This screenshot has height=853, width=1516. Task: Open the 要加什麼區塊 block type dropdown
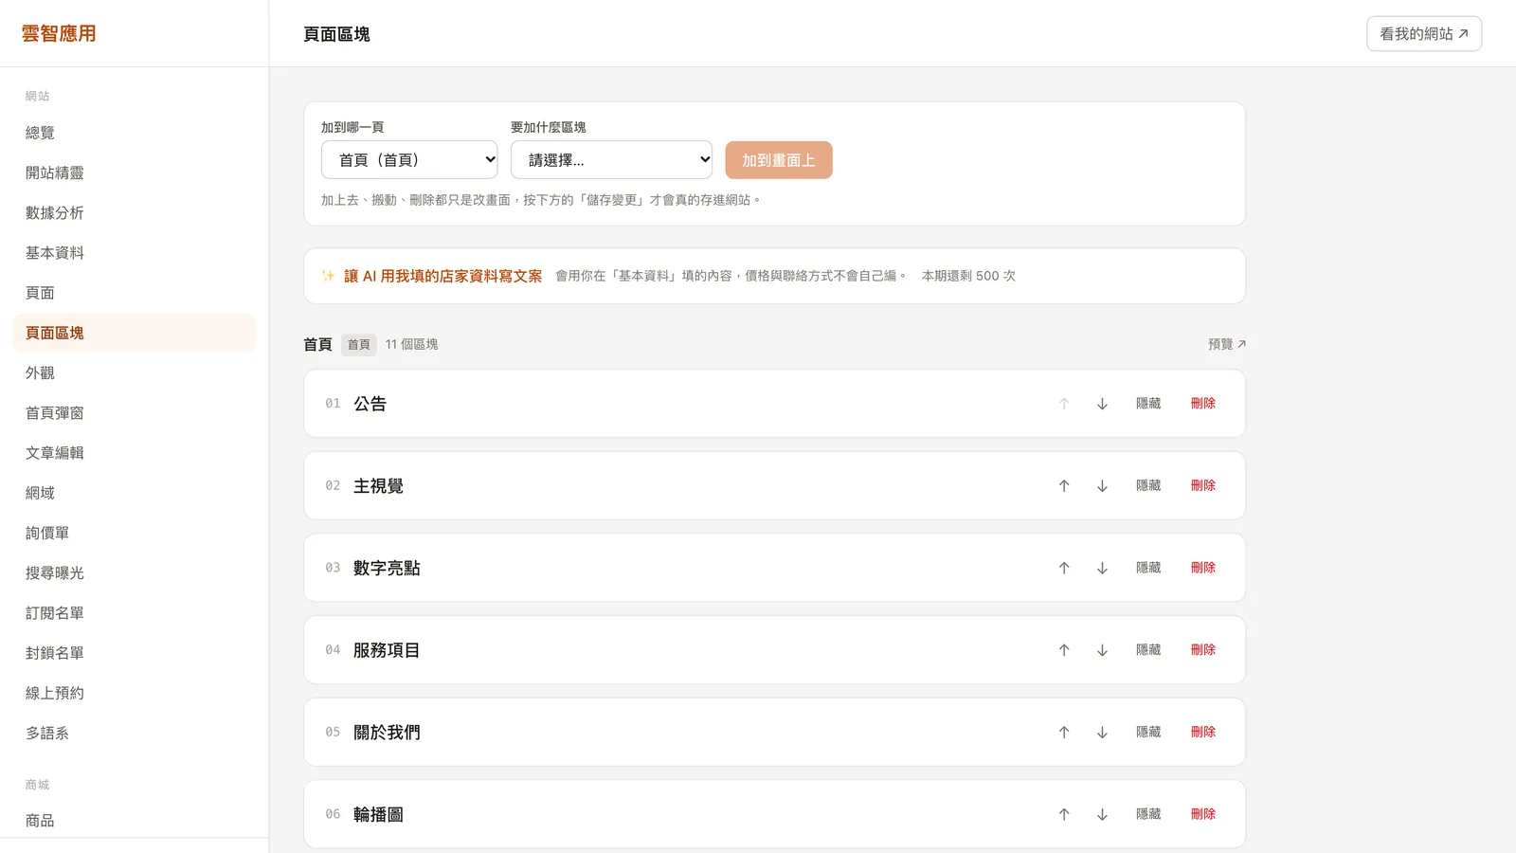611,160
